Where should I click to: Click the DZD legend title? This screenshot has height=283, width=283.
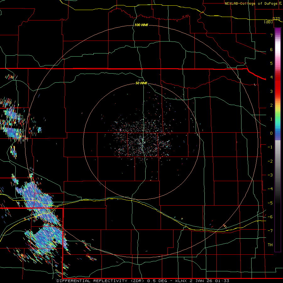click(276, 19)
